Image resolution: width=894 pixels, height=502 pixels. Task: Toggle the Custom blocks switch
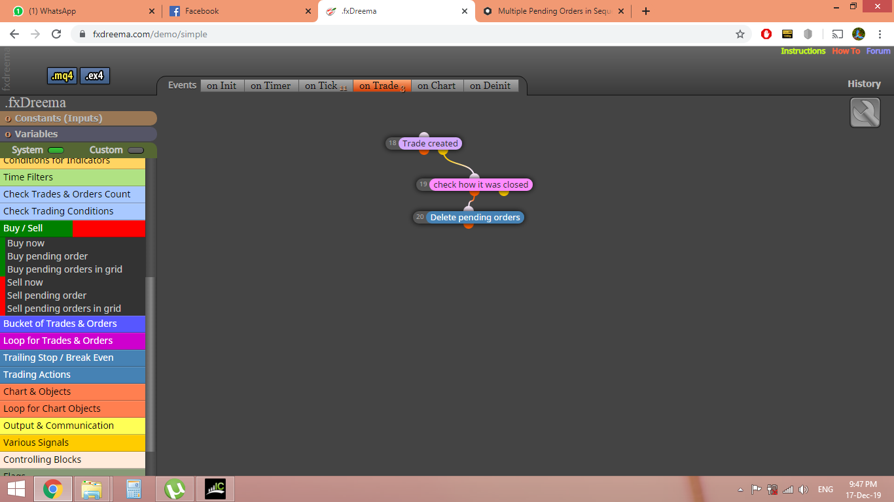(x=135, y=150)
